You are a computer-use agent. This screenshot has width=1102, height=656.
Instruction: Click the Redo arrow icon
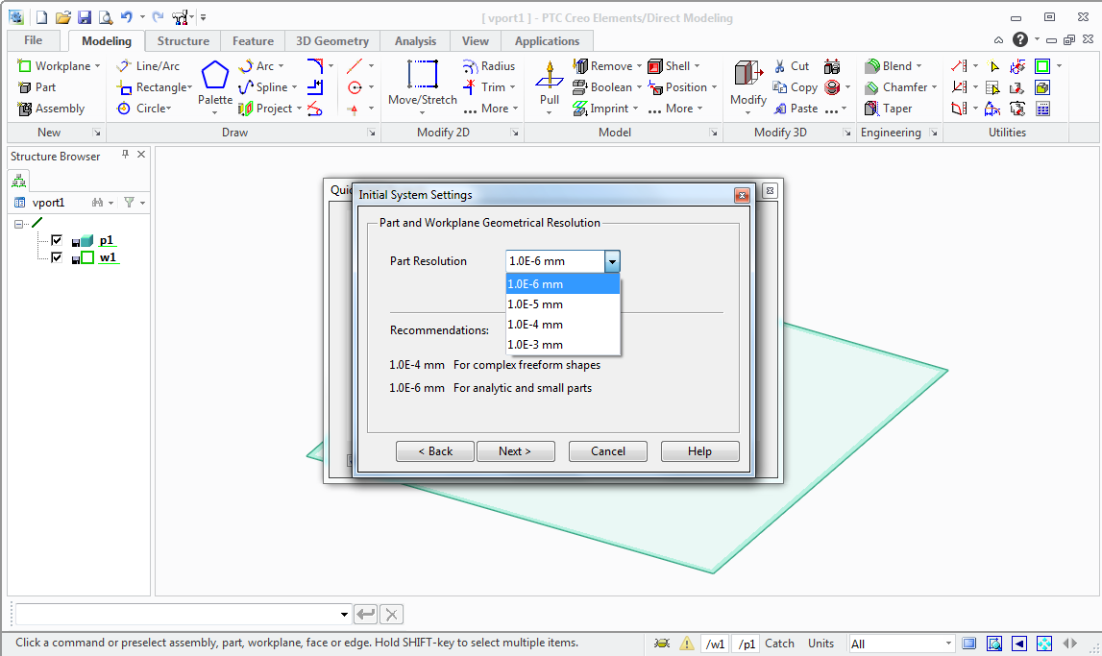[x=159, y=17]
